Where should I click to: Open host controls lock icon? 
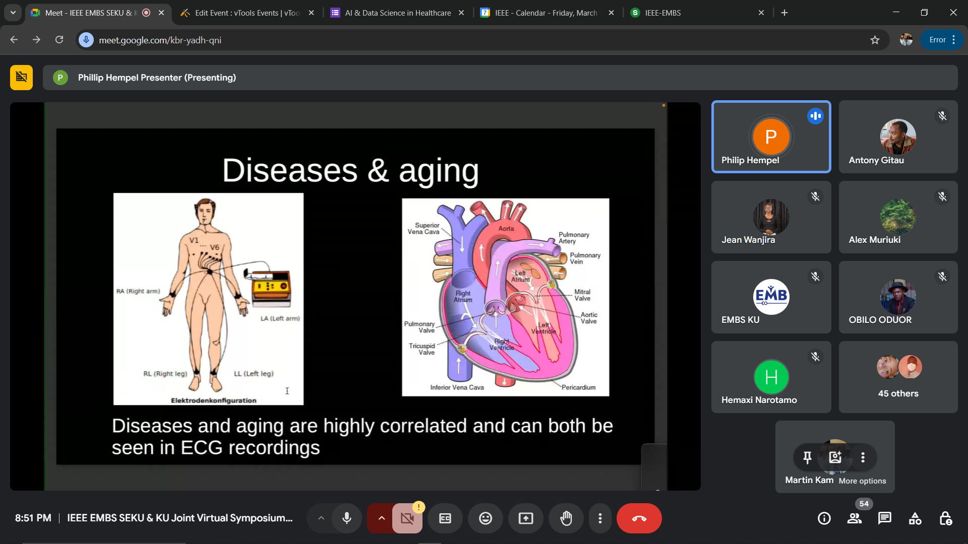pos(945,518)
